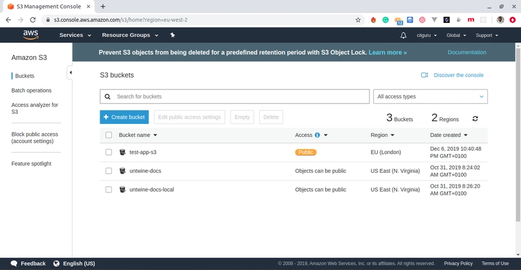The width and height of the screenshot is (521, 270).
Task: Click the search magnifier icon
Action: (x=107, y=97)
